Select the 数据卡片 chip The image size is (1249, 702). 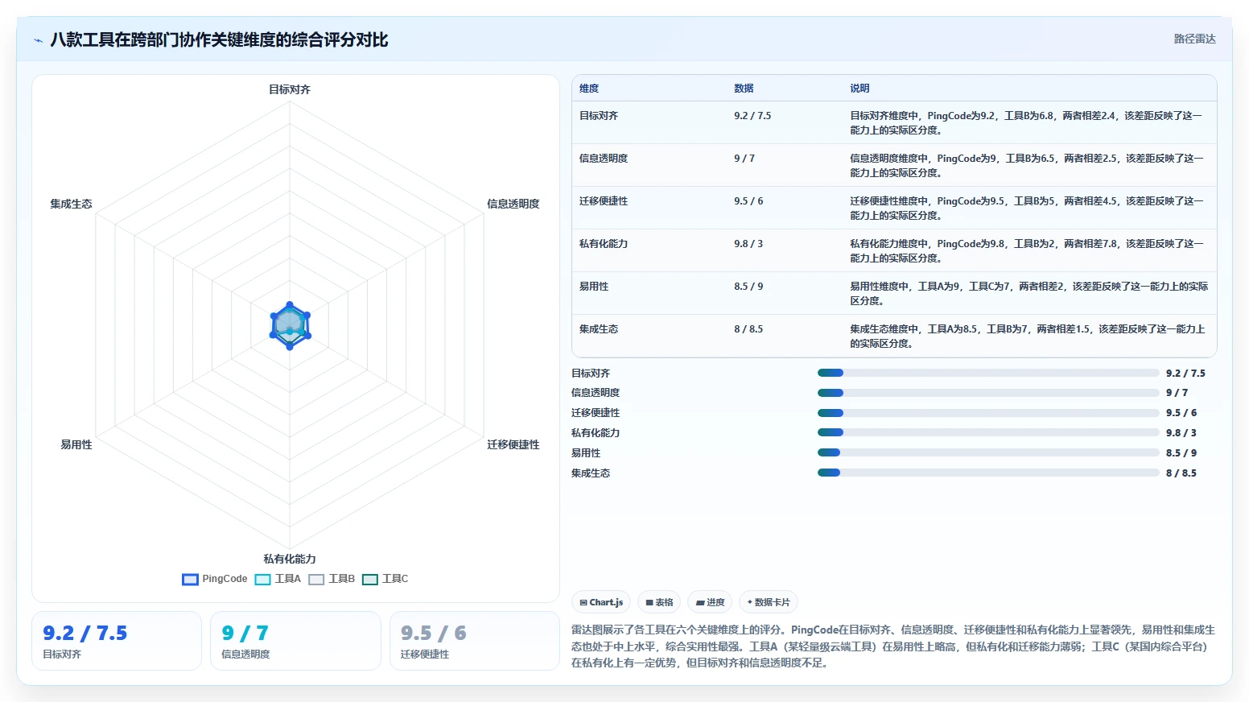[769, 602]
